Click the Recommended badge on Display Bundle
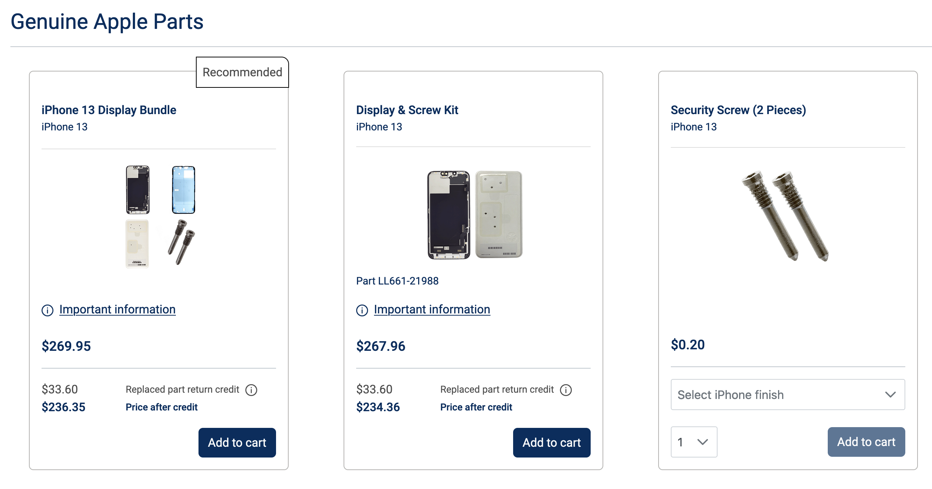 click(x=242, y=72)
